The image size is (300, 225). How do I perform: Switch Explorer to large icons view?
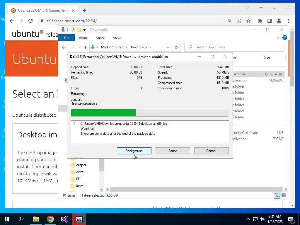284,195
